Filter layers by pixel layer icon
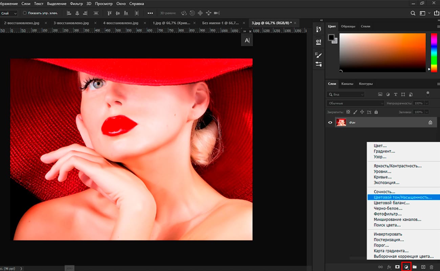 380,94
